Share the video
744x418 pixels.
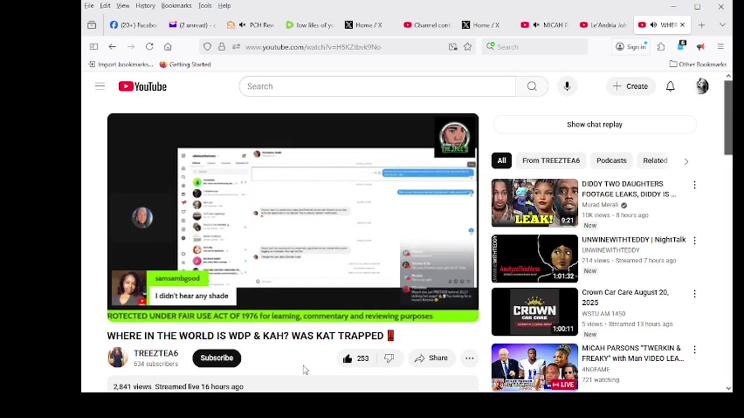(x=431, y=358)
